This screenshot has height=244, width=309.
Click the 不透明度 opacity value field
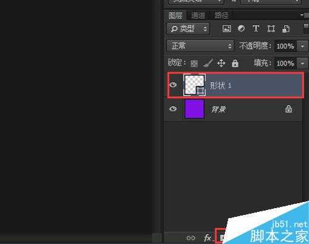[286, 46]
